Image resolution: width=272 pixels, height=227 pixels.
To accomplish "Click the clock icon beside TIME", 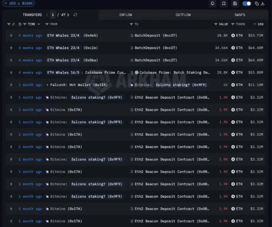I will [20, 24].
